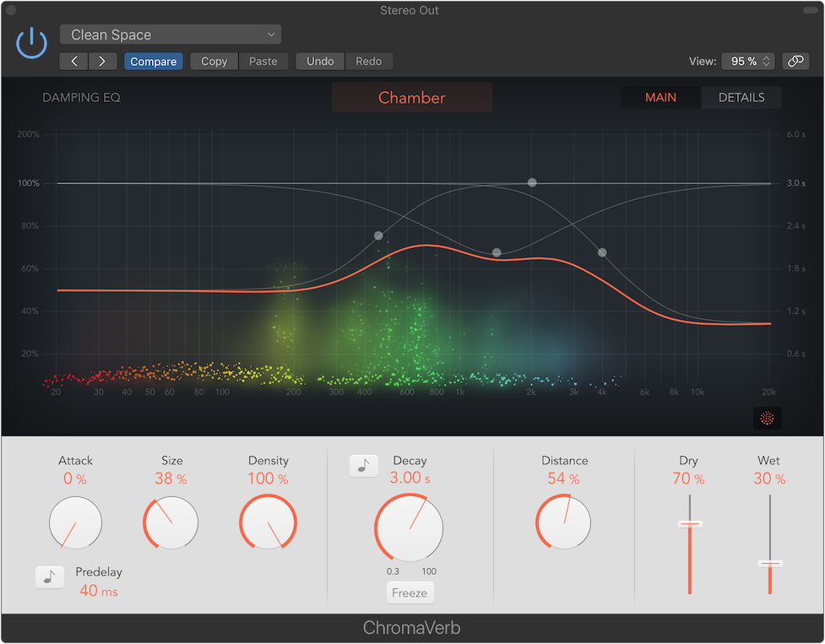
Task: Click the Distance 54 % value
Action: pyautogui.click(x=563, y=479)
